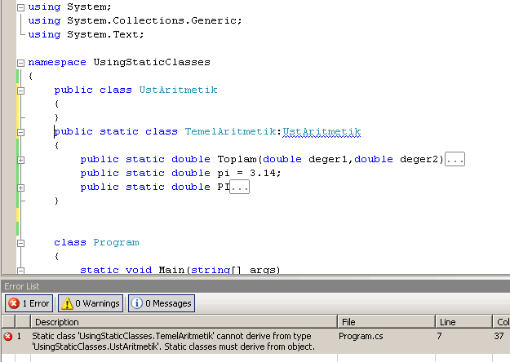The width and height of the screenshot is (510, 362).
Task: Collapse the UstAritmetik class region
Action: pyautogui.click(x=20, y=90)
